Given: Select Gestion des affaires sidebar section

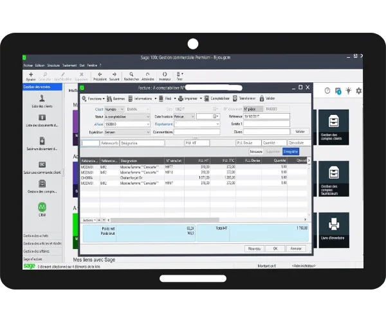Looking at the screenshot, I should pyautogui.click(x=42, y=251).
